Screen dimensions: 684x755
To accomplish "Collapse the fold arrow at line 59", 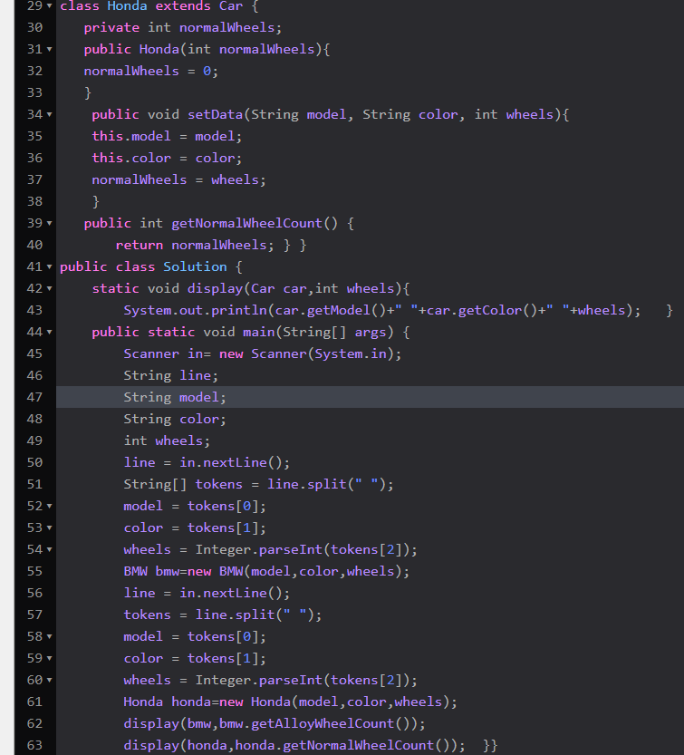I will pos(49,658).
